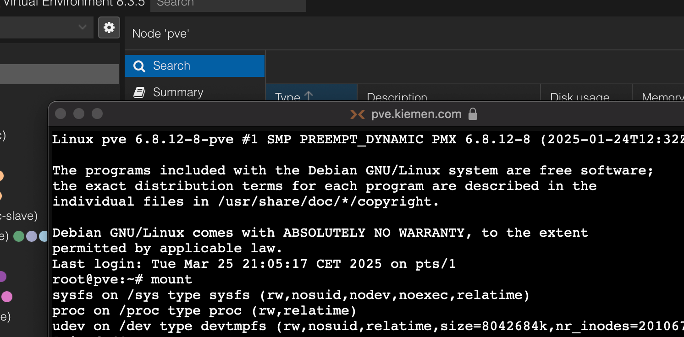The width and height of the screenshot is (684, 337).
Task: Click the light blue tag dot
Action: click(44, 236)
